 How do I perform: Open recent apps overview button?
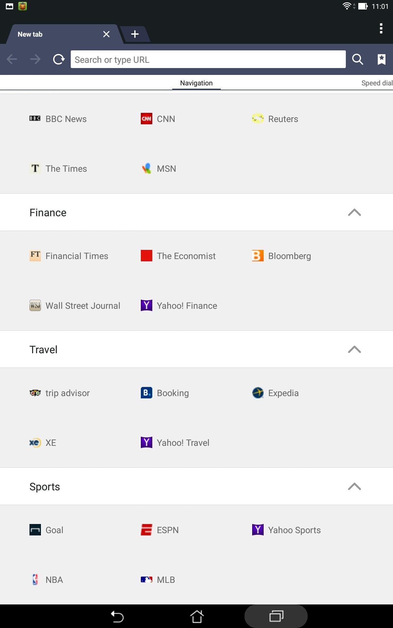click(x=276, y=617)
